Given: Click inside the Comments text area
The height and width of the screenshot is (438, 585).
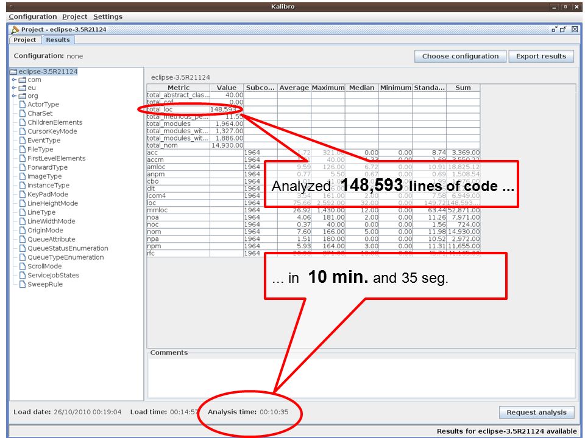Looking at the screenshot, I should point(361,377).
